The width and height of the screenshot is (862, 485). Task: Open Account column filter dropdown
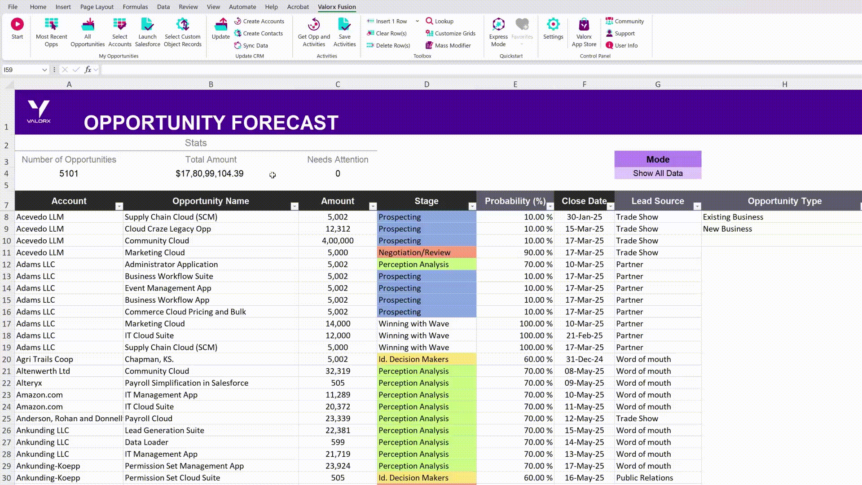119,206
